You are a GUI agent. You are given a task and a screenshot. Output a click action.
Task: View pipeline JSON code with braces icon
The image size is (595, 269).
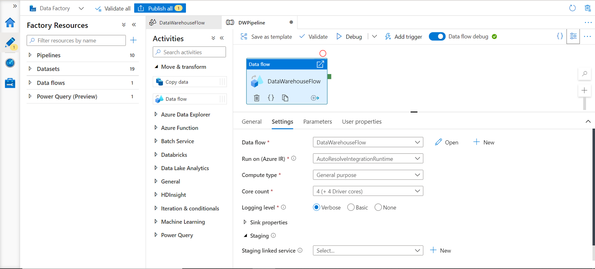[560, 36]
